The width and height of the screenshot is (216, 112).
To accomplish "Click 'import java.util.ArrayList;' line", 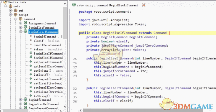I will [104, 20].
